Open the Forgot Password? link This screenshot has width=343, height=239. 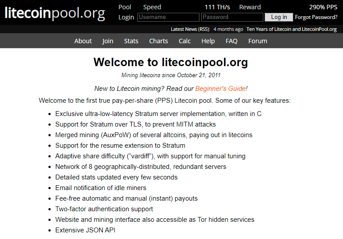pos(316,17)
